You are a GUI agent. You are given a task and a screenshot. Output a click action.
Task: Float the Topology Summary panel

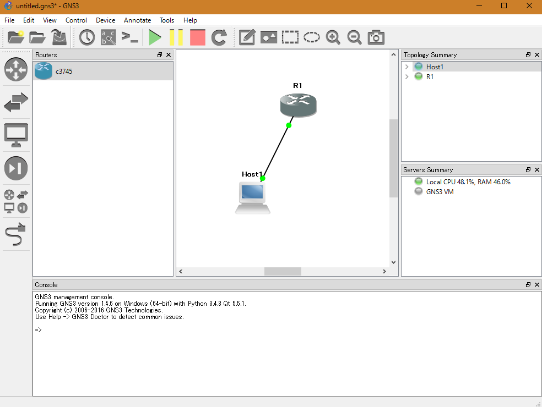[x=527, y=54]
